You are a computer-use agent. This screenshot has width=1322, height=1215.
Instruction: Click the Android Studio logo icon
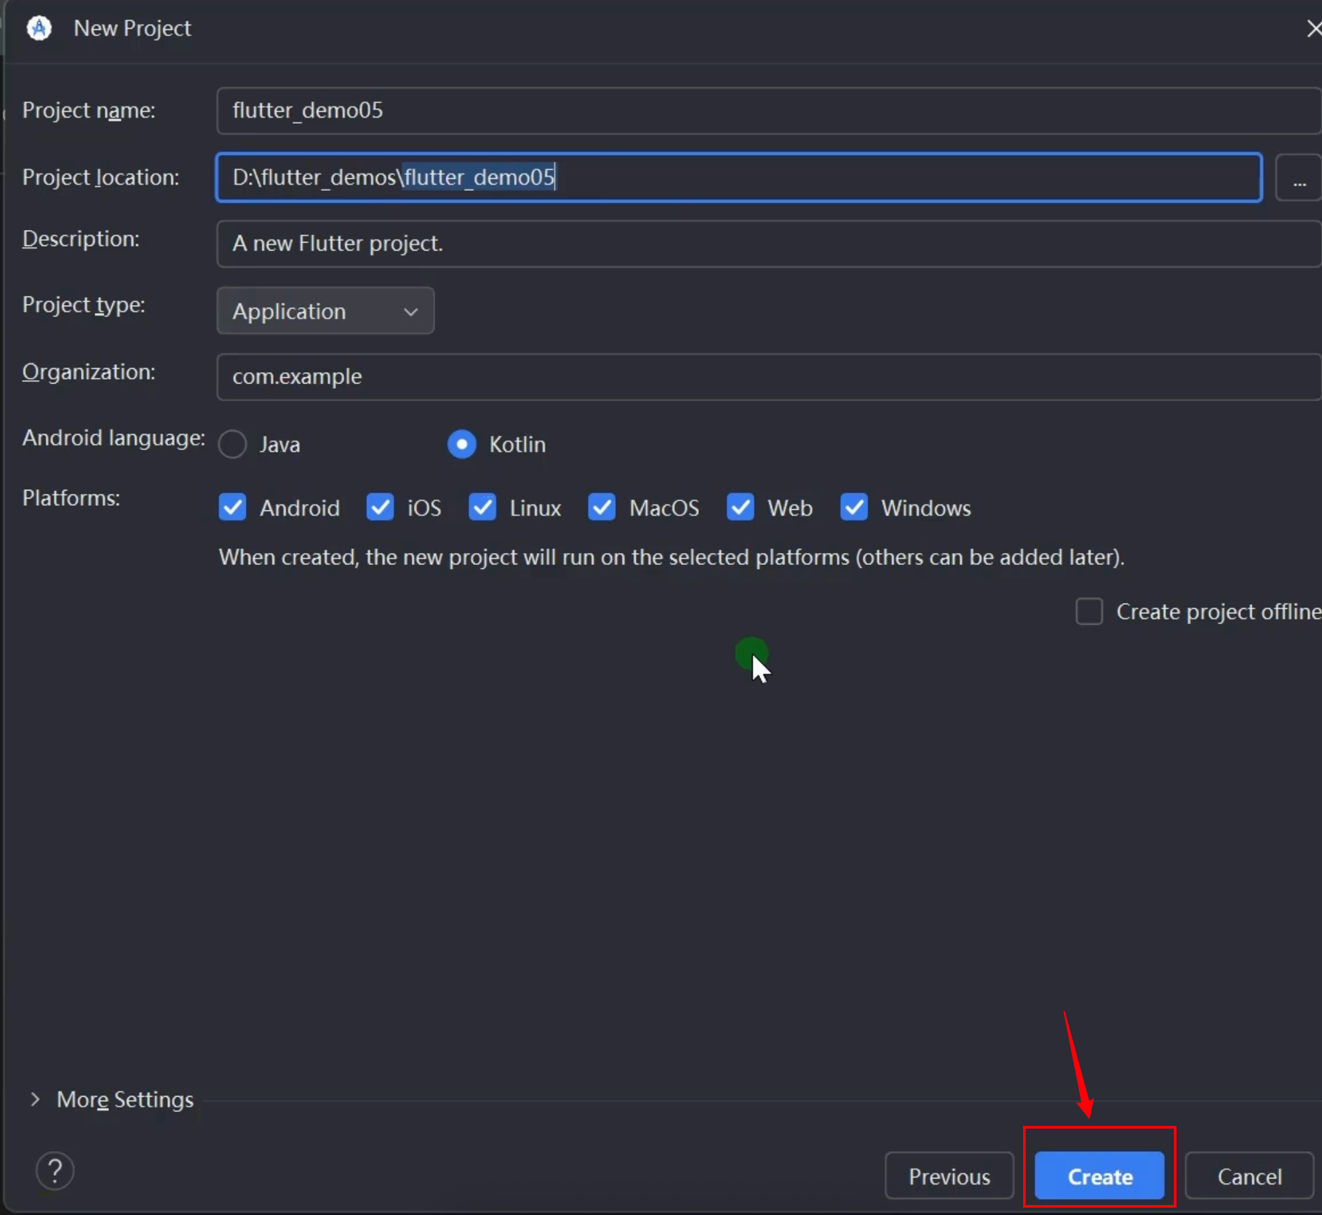coord(39,29)
